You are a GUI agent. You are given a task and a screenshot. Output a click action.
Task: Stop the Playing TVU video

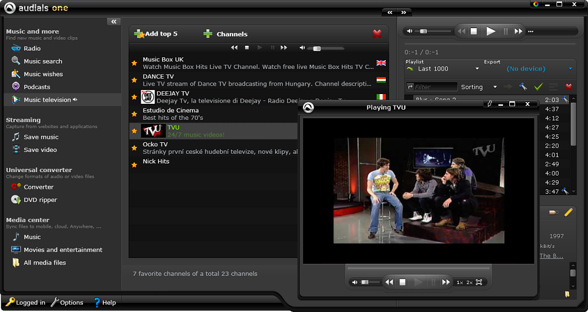[x=403, y=282]
